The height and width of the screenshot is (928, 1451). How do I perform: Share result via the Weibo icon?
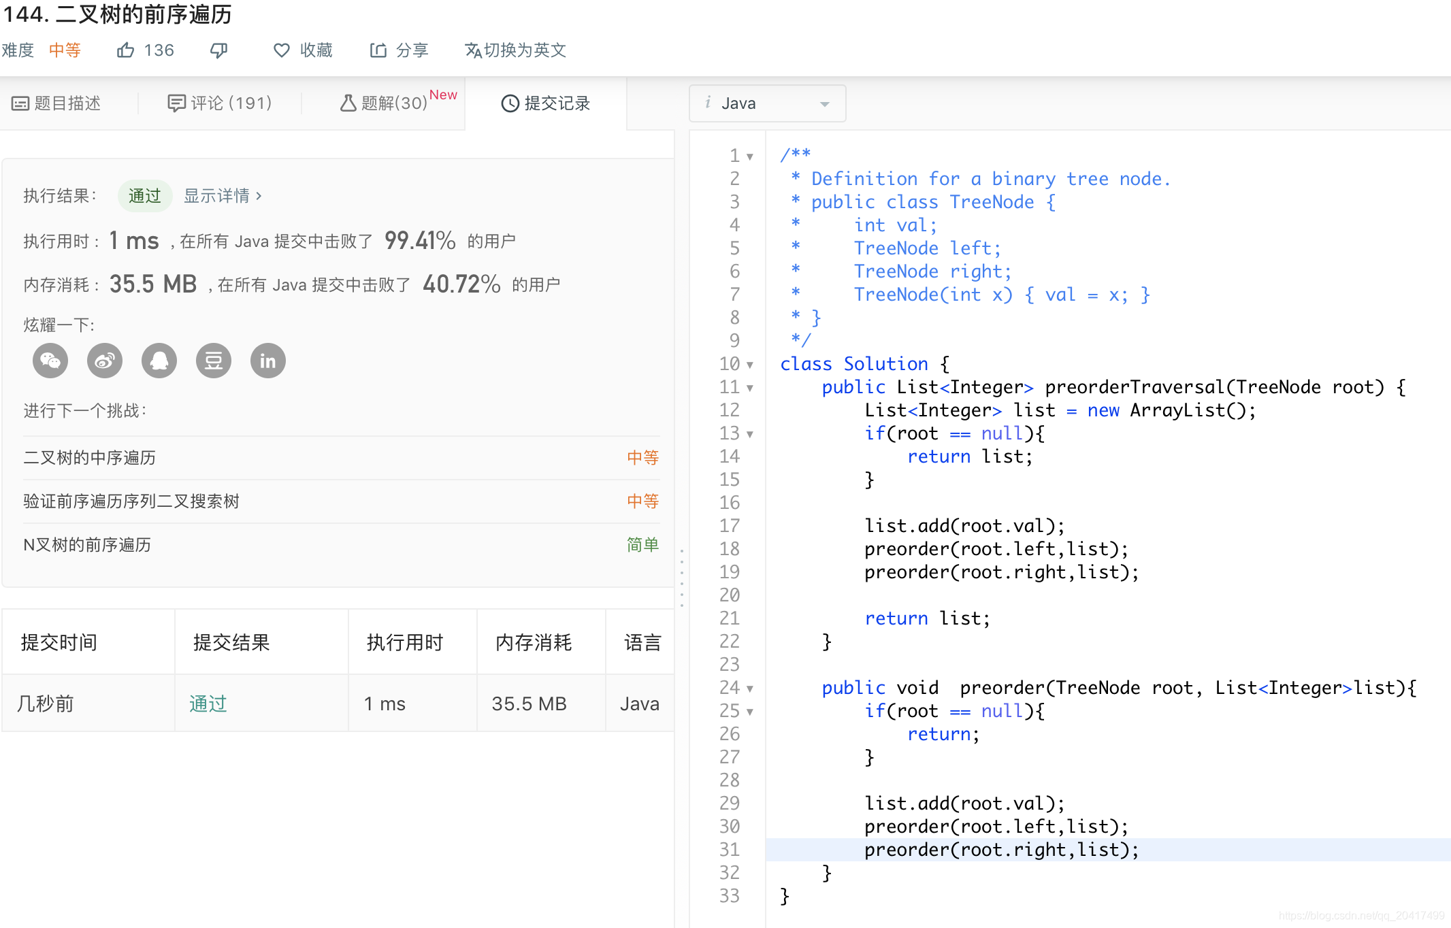pos(104,361)
